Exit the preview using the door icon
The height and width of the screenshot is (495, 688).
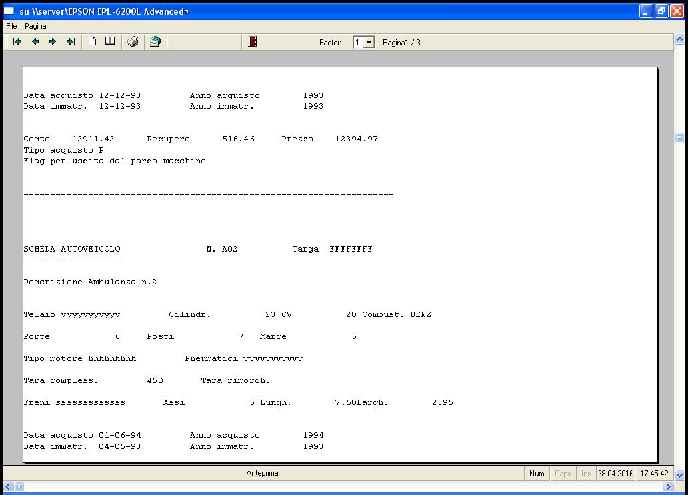pos(253,42)
